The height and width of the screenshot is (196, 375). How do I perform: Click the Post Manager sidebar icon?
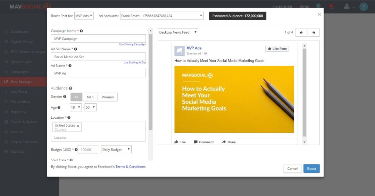point(7,82)
